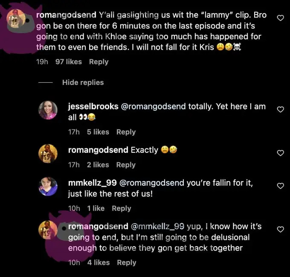290x277 pixels.
Task: Open romangodsend's avatar beside "Exactly"
Action: tap(48, 154)
